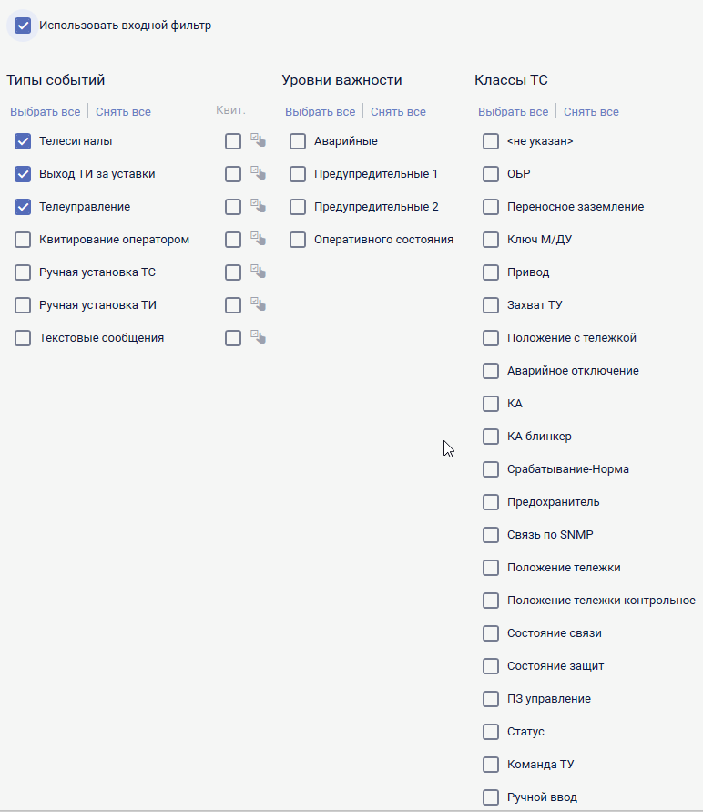Click the hand icon beside Квитирование оператором

[259, 240]
